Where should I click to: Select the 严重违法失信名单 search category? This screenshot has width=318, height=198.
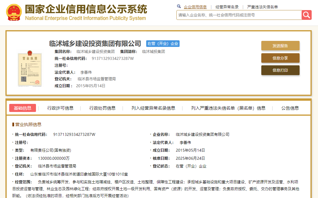[x=262, y=7]
